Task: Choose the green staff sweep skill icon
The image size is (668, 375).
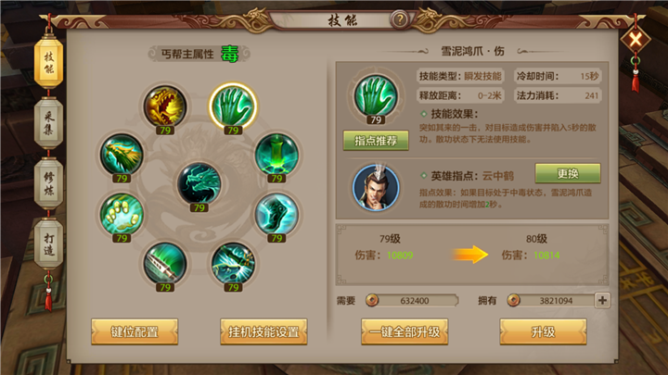Action: (165, 263)
